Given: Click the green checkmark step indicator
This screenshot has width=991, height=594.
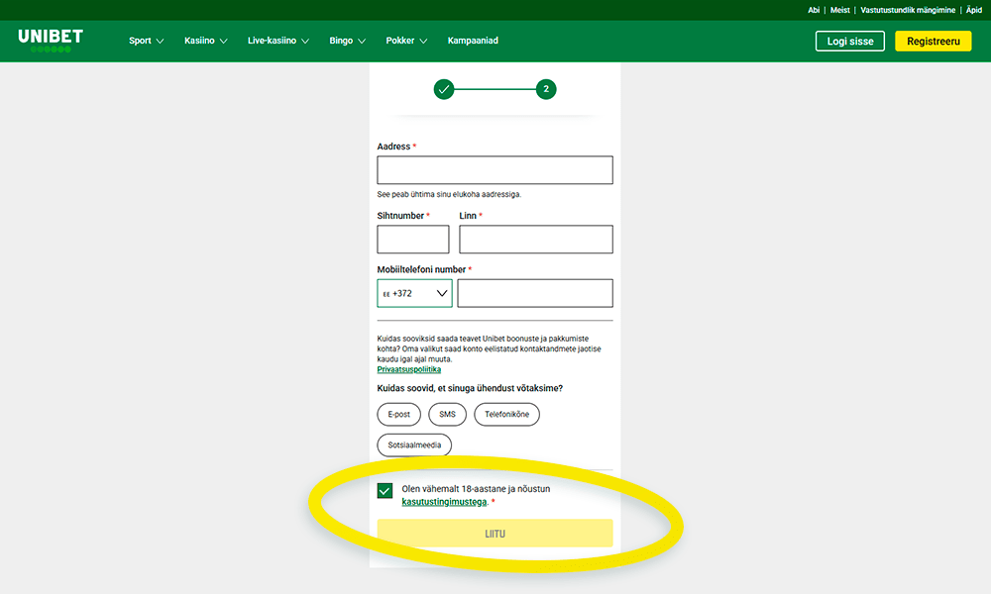Looking at the screenshot, I should (x=443, y=88).
